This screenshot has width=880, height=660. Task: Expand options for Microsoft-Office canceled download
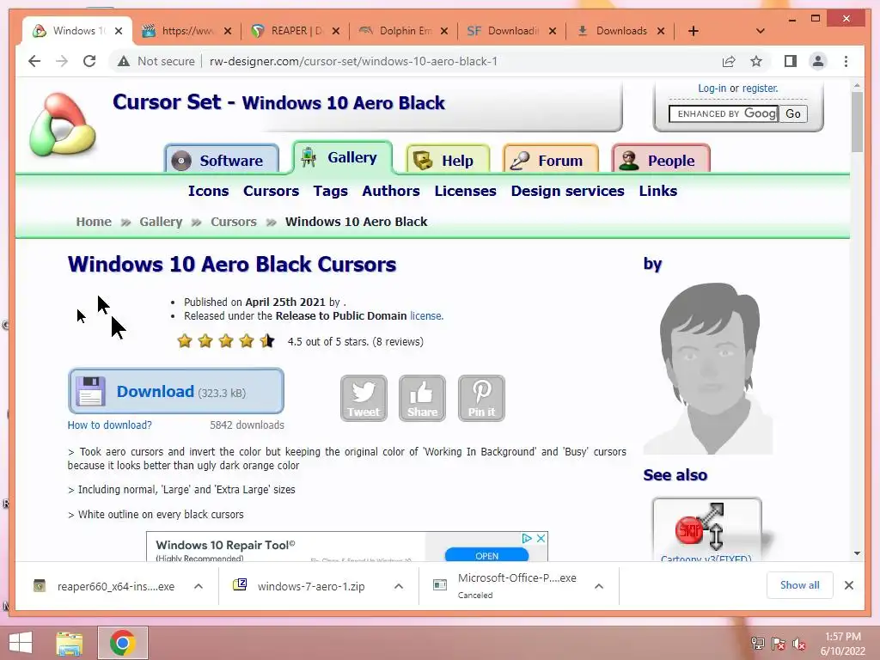599,586
